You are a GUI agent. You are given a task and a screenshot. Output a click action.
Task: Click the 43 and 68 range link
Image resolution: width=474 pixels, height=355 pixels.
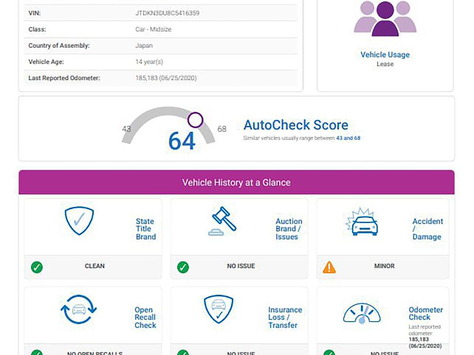[348, 138]
